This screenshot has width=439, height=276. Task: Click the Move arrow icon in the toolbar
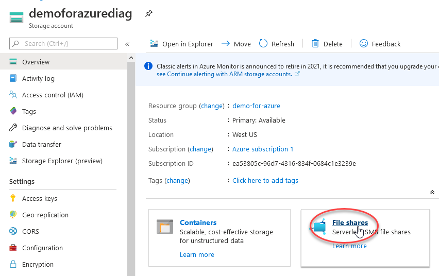[226, 43]
